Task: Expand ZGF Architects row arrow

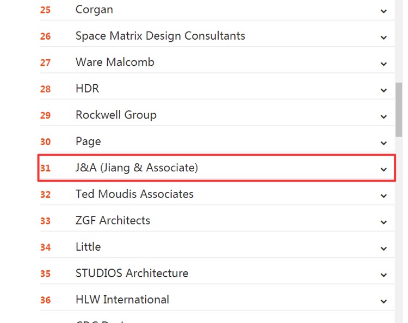Action: click(x=384, y=222)
